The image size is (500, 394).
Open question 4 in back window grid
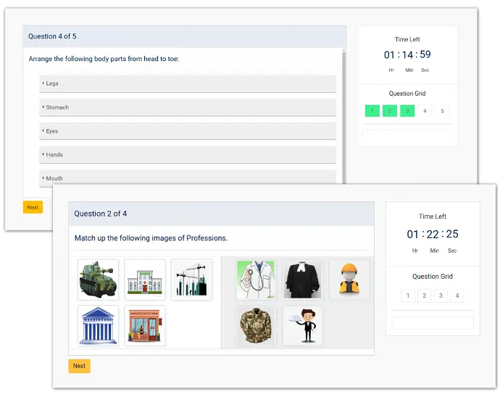425,111
